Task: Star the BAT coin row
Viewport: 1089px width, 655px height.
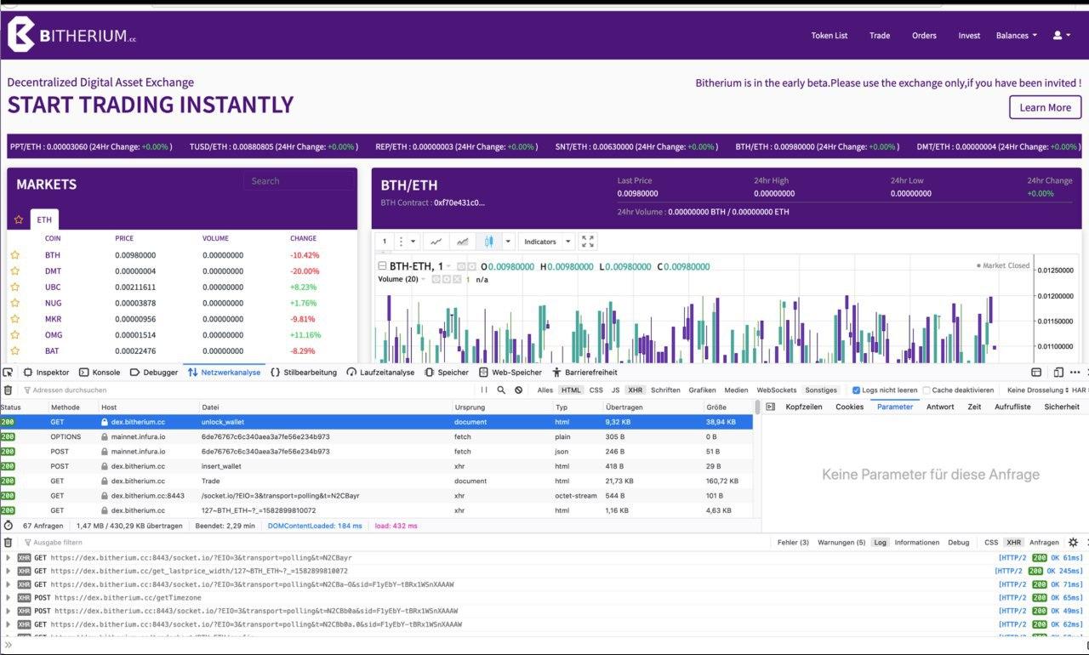Action: point(14,350)
